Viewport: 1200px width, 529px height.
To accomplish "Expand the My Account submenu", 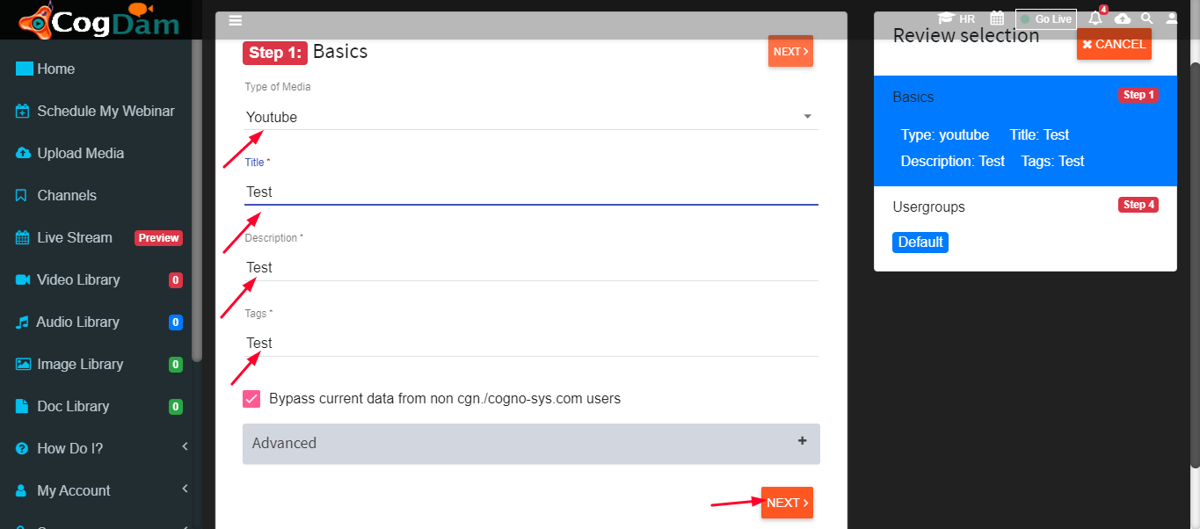I will [102, 490].
